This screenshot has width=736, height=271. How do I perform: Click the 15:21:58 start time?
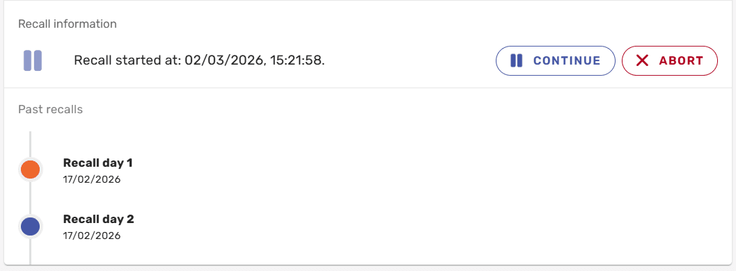point(296,61)
